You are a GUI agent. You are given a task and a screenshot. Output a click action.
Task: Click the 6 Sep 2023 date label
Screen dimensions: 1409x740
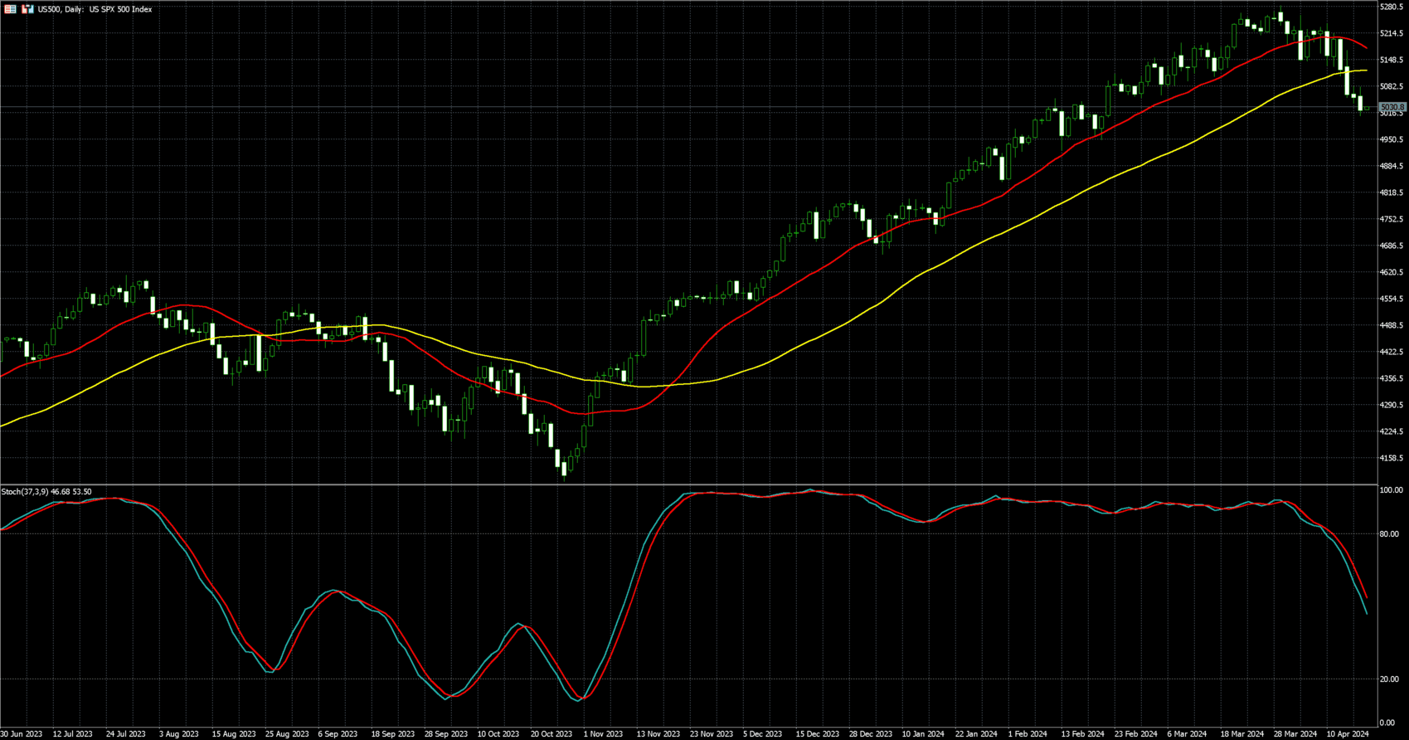(x=338, y=734)
